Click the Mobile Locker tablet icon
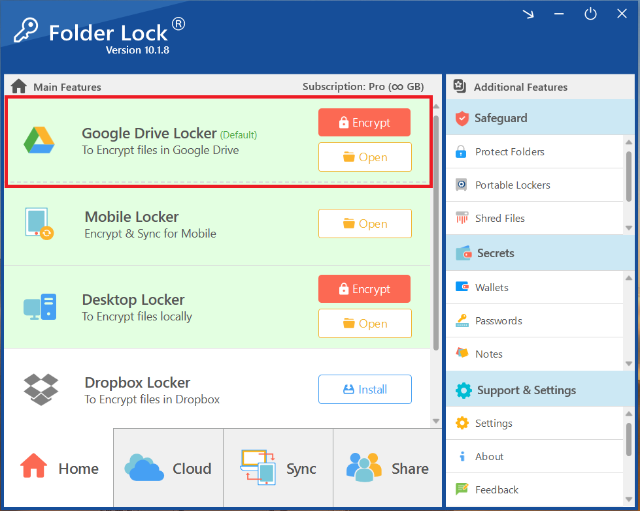The height and width of the screenshot is (511, 640). (39, 224)
